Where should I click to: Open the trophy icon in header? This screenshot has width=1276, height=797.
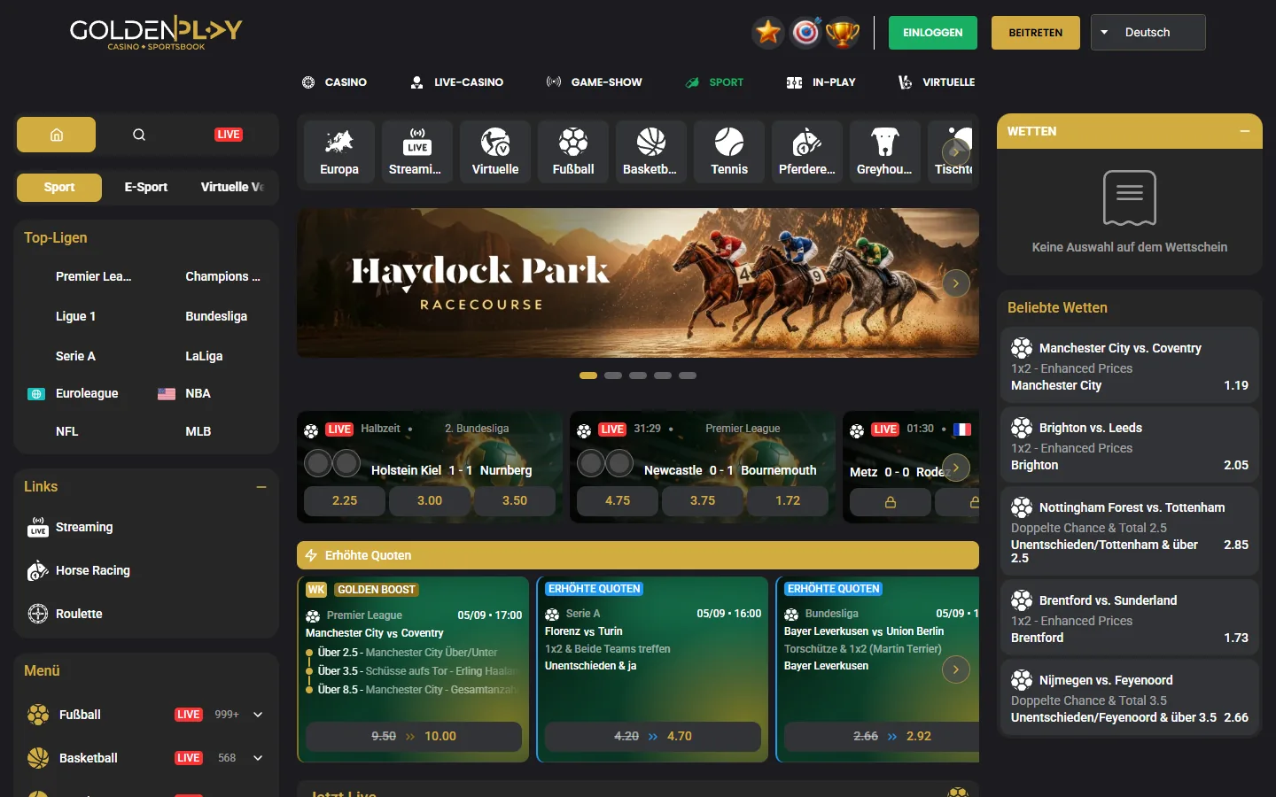coord(843,33)
